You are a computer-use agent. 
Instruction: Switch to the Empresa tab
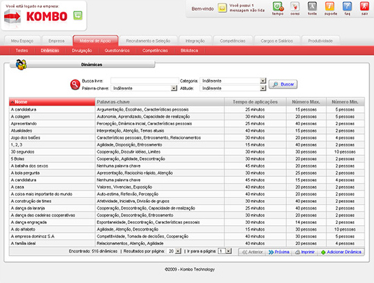tap(56, 41)
